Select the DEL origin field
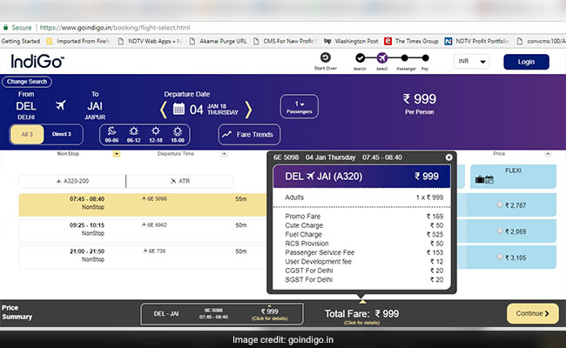Viewport: 566px width, 348px height. [26, 106]
